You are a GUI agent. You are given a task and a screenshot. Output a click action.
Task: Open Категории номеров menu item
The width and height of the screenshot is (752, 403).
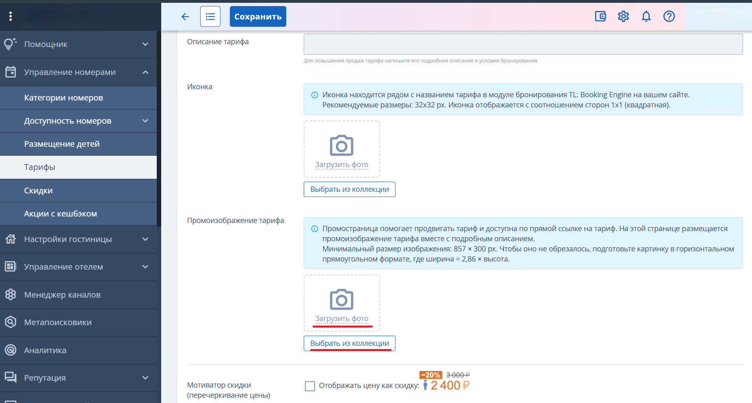[x=63, y=98]
